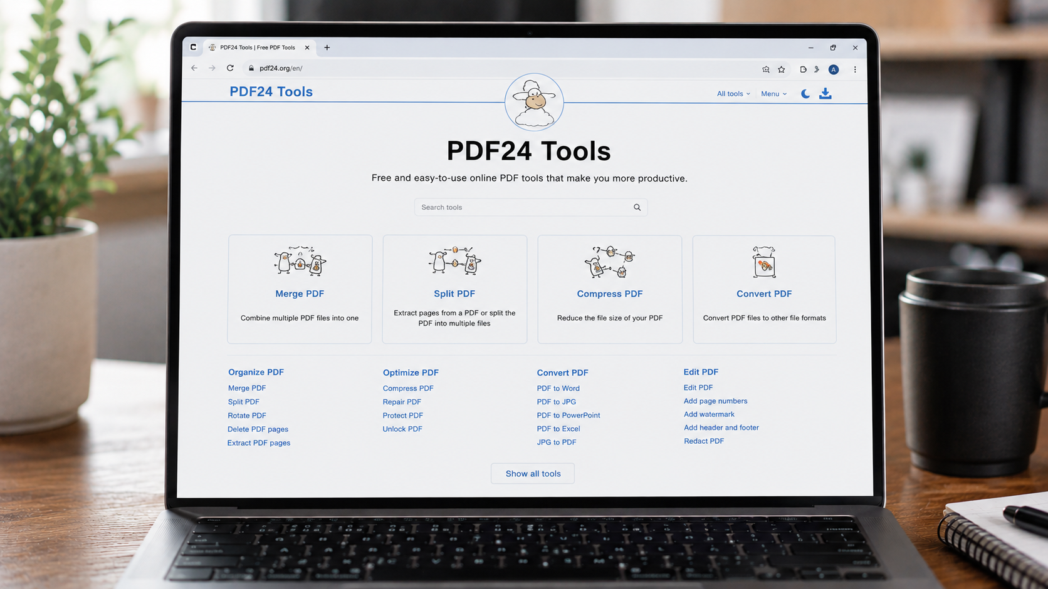Image resolution: width=1048 pixels, height=589 pixels.
Task: Open the Convert PDF card title
Action: click(x=764, y=294)
